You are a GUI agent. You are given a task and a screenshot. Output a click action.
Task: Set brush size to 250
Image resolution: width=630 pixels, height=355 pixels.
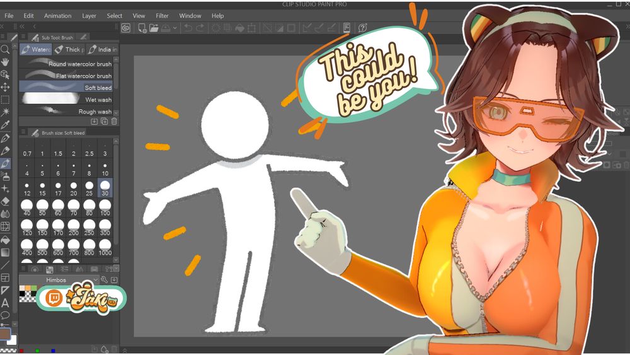[89, 228]
